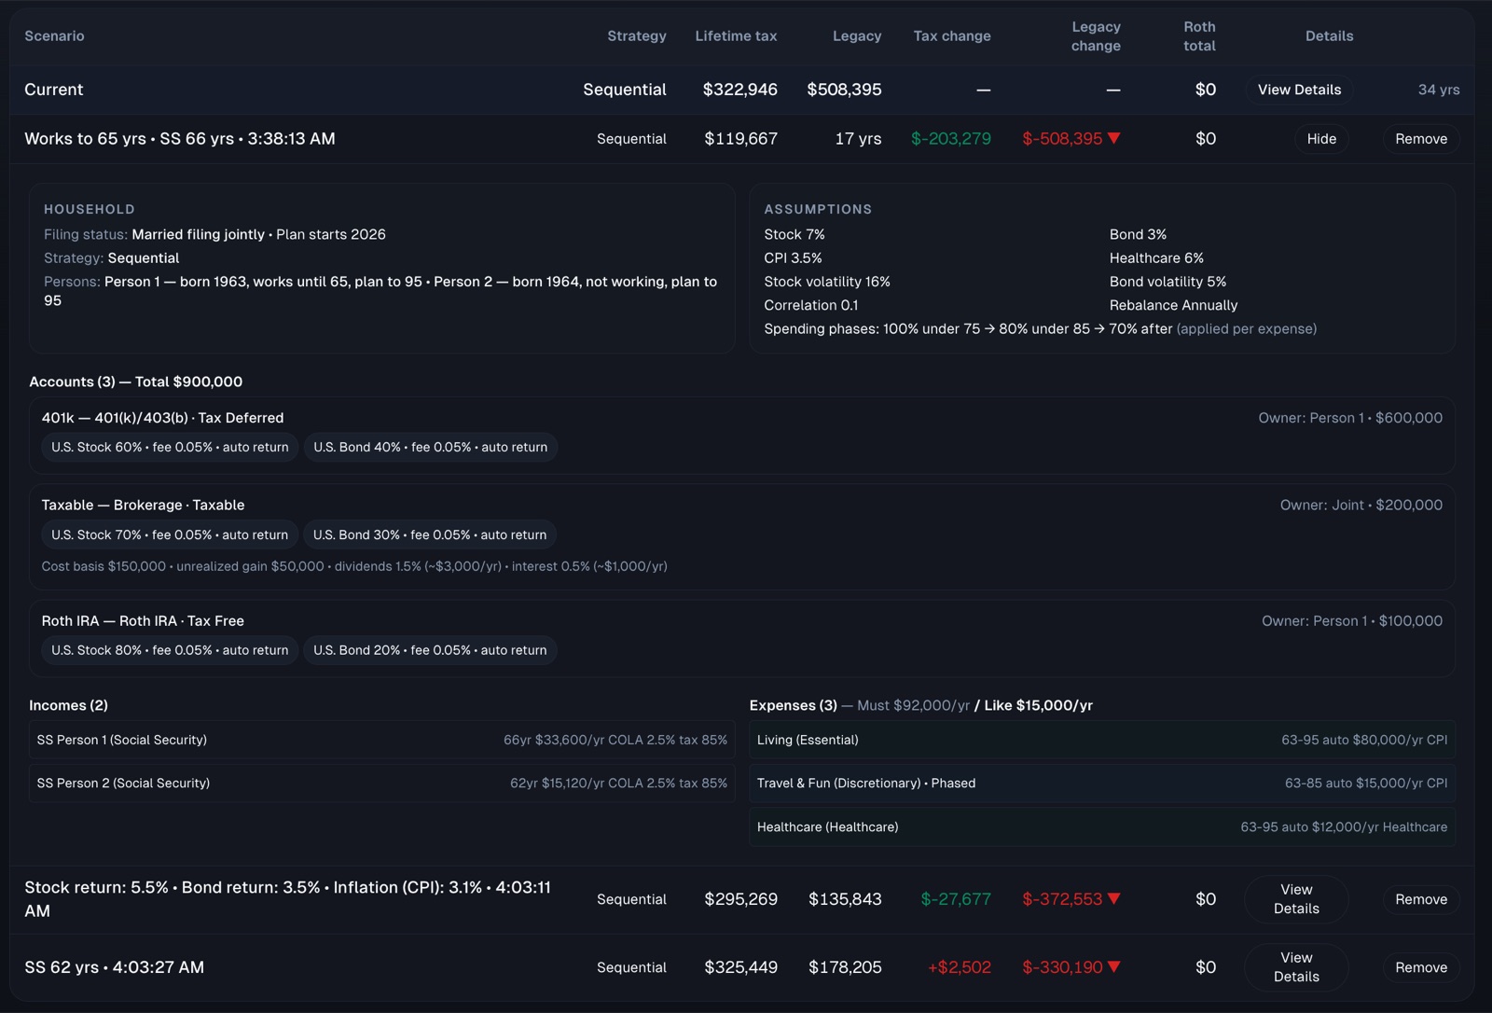Click the Roth total column header
This screenshot has height=1013, width=1492.
click(1199, 35)
